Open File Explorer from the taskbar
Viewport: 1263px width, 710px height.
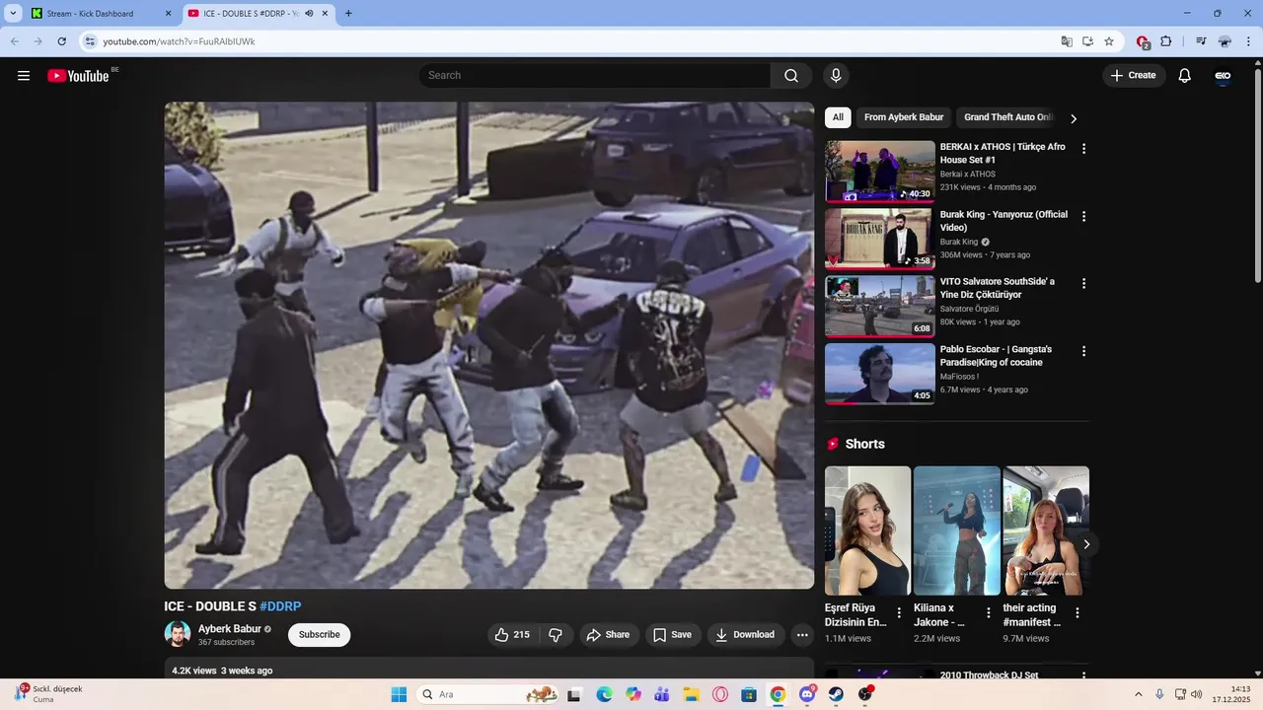691,694
